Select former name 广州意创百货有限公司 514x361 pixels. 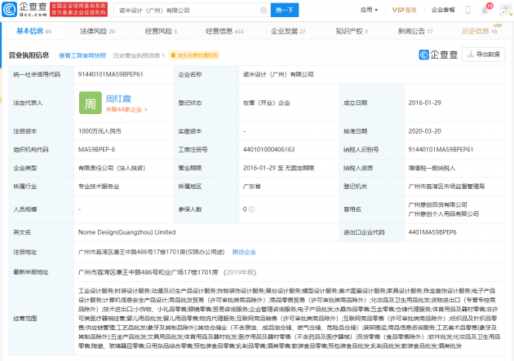[x=437, y=205]
